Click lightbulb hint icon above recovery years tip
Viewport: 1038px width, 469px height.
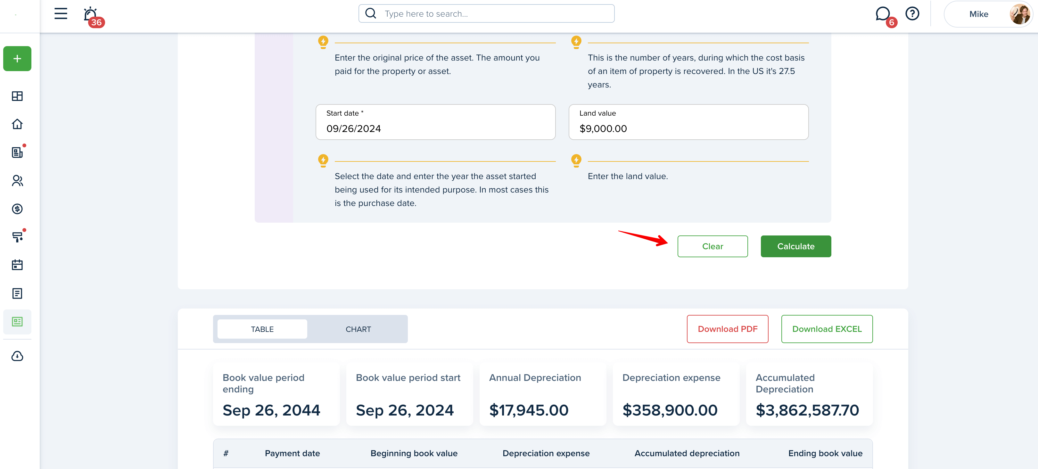pos(576,42)
